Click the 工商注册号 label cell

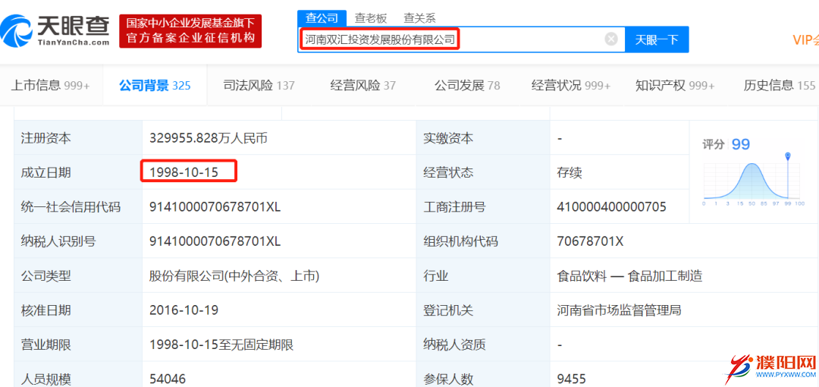pos(483,207)
